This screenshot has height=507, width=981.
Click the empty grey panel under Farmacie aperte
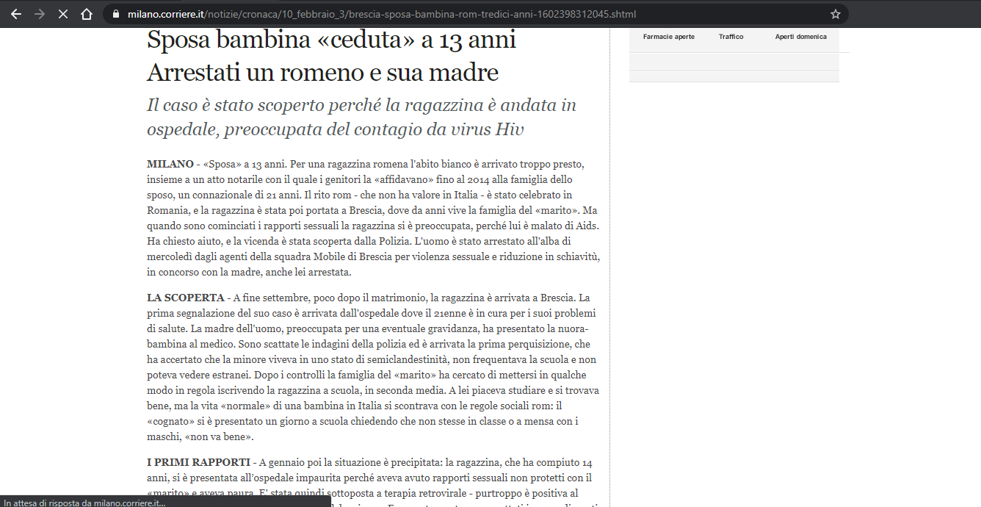(x=734, y=62)
